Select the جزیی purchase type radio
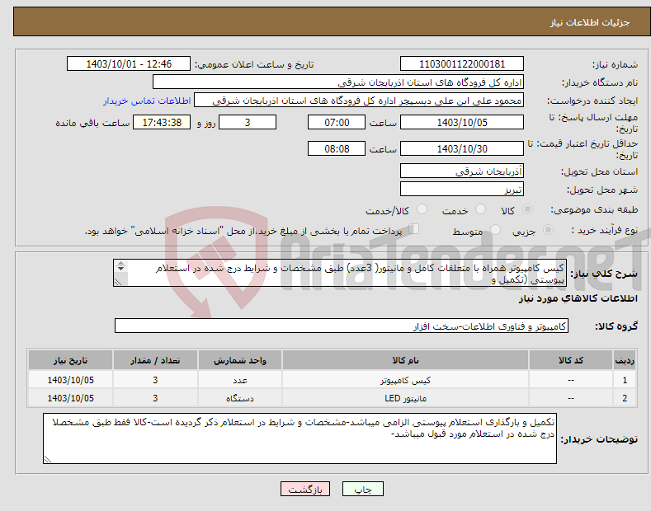 tap(548, 229)
